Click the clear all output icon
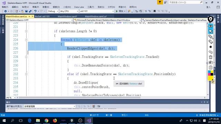The height and width of the screenshot is (124, 221). pos(94,106)
